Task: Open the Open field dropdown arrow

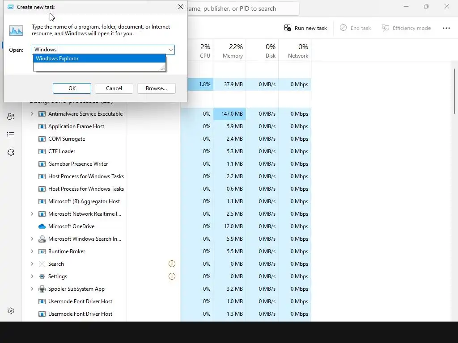Action: [171, 50]
